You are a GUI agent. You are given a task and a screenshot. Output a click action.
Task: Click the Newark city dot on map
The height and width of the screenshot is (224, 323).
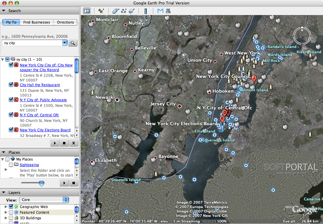pyautogui.click(x=118, y=100)
